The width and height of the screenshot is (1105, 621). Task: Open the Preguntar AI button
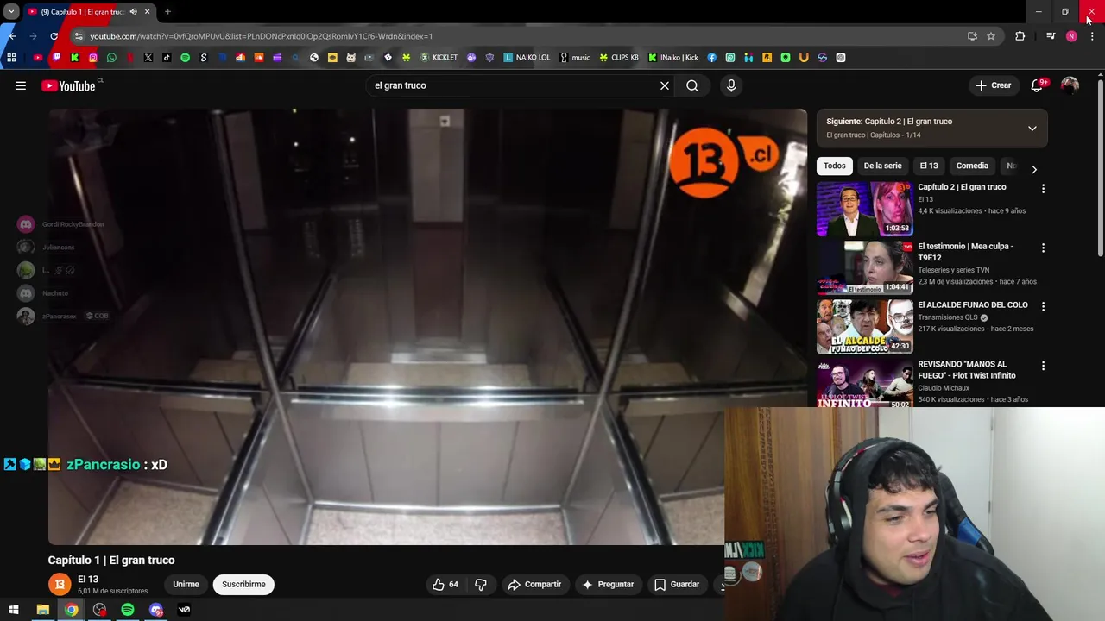click(608, 584)
